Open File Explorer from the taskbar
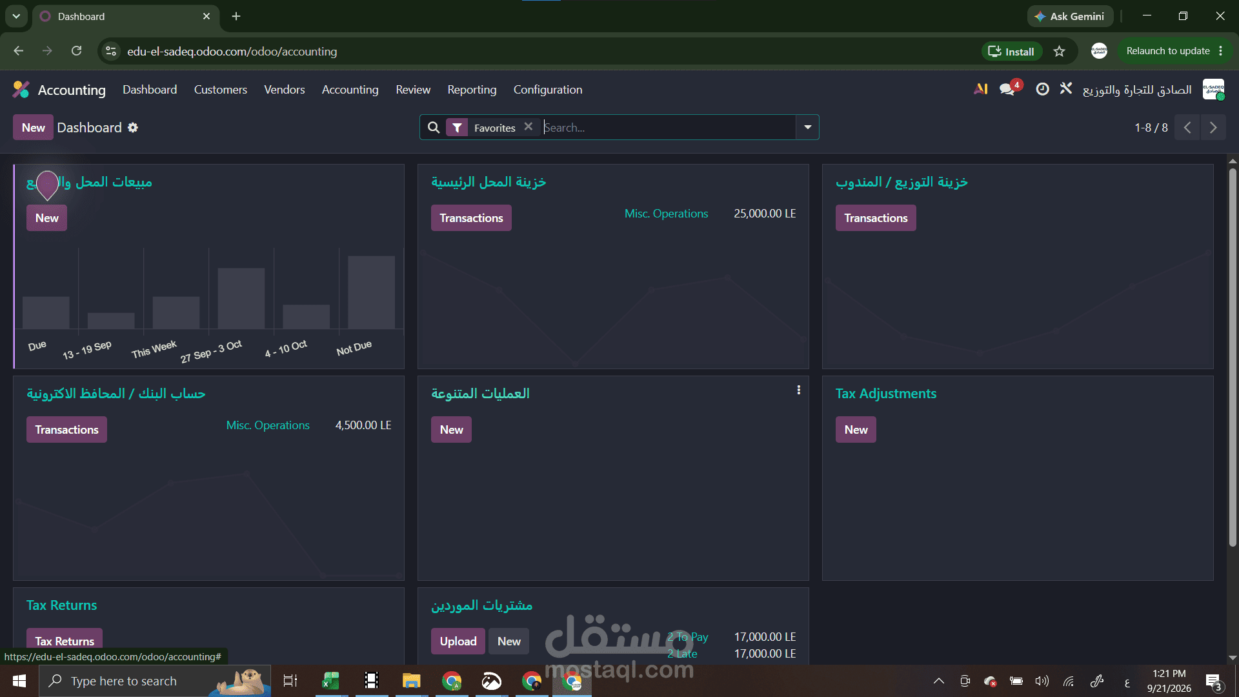This screenshot has width=1239, height=697. click(411, 681)
